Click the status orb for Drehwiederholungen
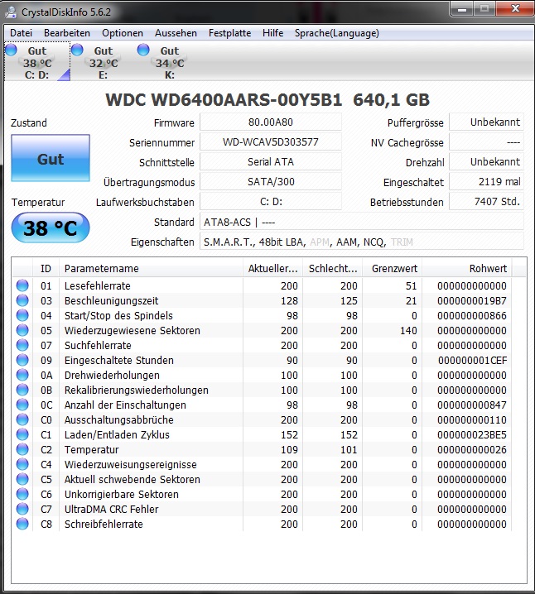 point(22,375)
